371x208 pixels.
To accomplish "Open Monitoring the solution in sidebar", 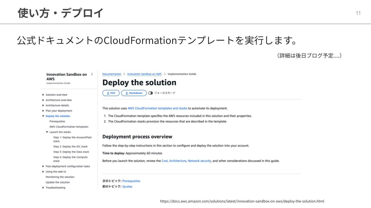I will pyautogui.click(x=60, y=177).
